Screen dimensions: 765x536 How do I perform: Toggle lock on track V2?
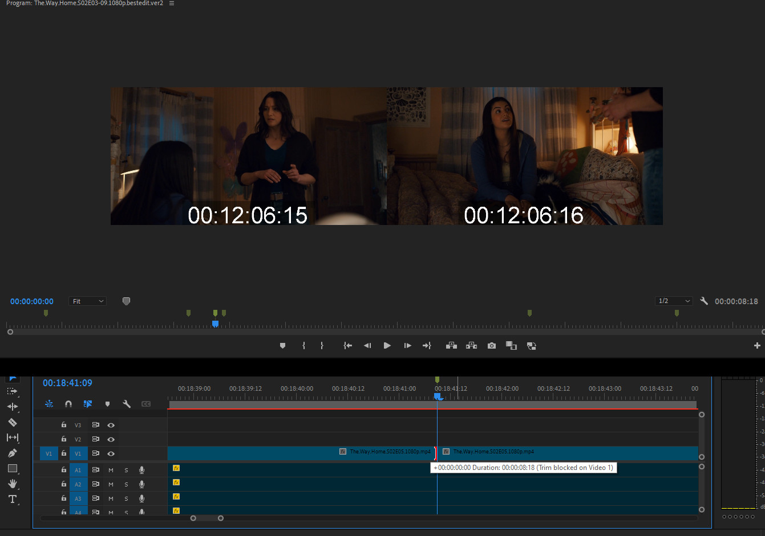(x=64, y=439)
